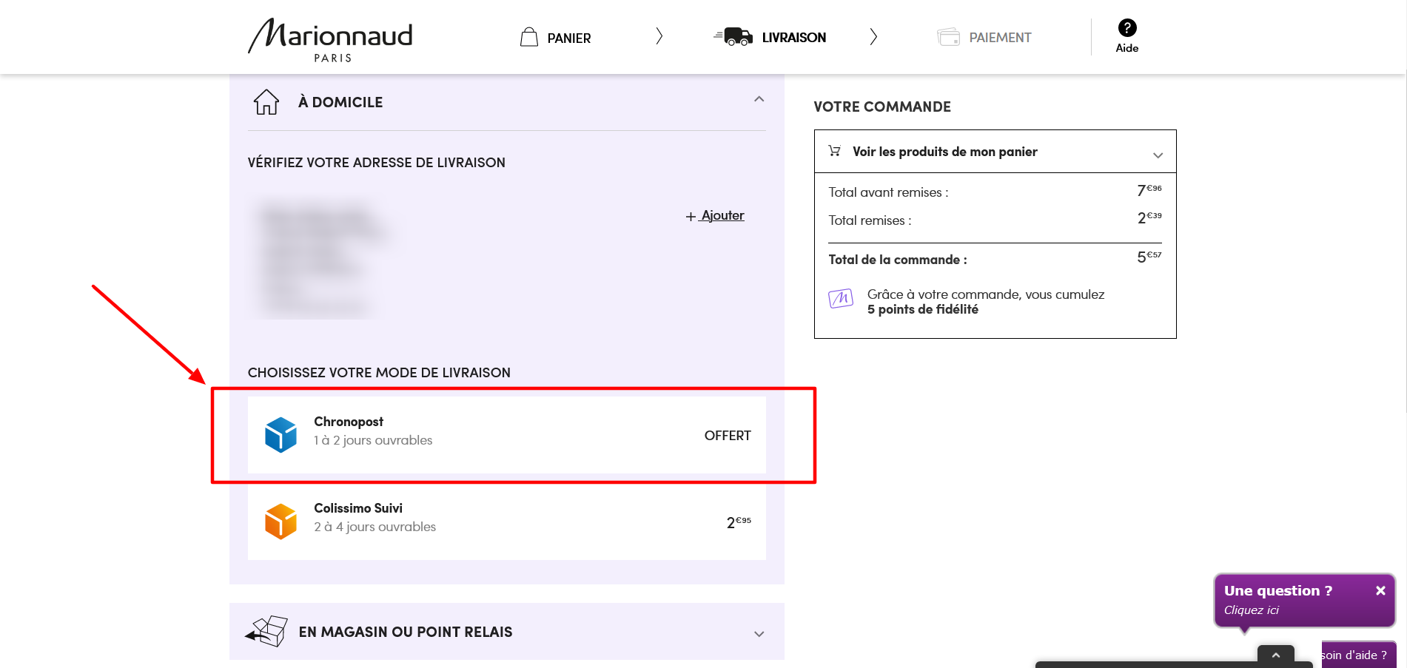This screenshot has width=1407, height=668.
Task: Click the À Domicile house icon
Action: tap(266, 102)
